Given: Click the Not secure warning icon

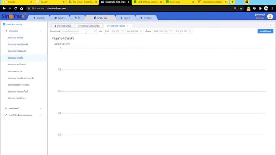Looking at the screenshot, I should click(29, 9).
